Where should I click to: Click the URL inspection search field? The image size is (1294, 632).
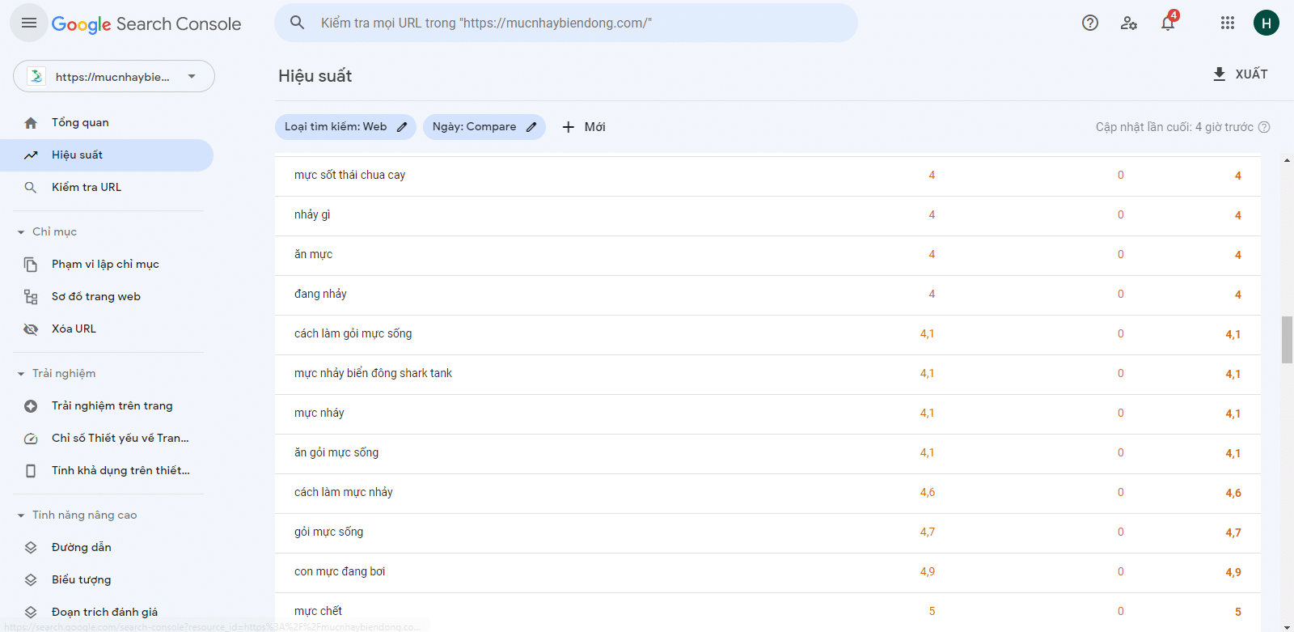point(566,23)
